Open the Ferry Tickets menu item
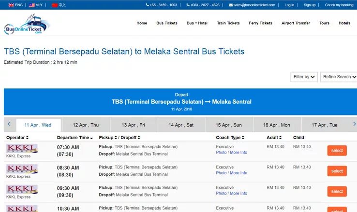This screenshot has width=357, height=212. pos(260,23)
